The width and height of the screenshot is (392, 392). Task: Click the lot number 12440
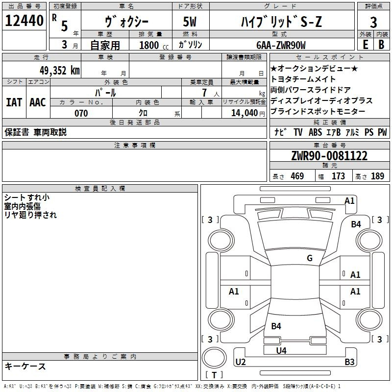pos(24,21)
